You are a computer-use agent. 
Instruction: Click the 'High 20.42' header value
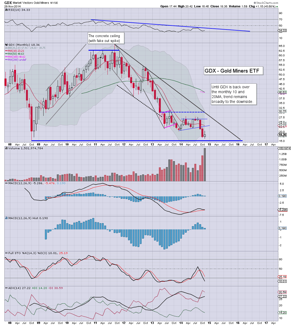click(185, 6)
